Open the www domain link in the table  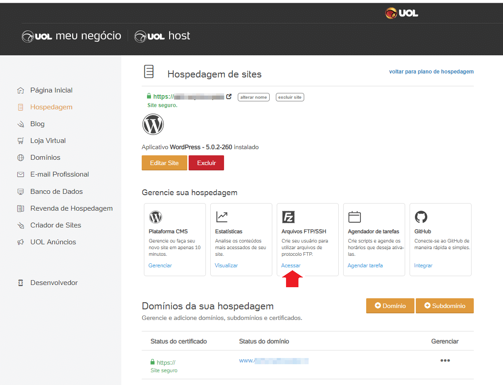tap(274, 361)
